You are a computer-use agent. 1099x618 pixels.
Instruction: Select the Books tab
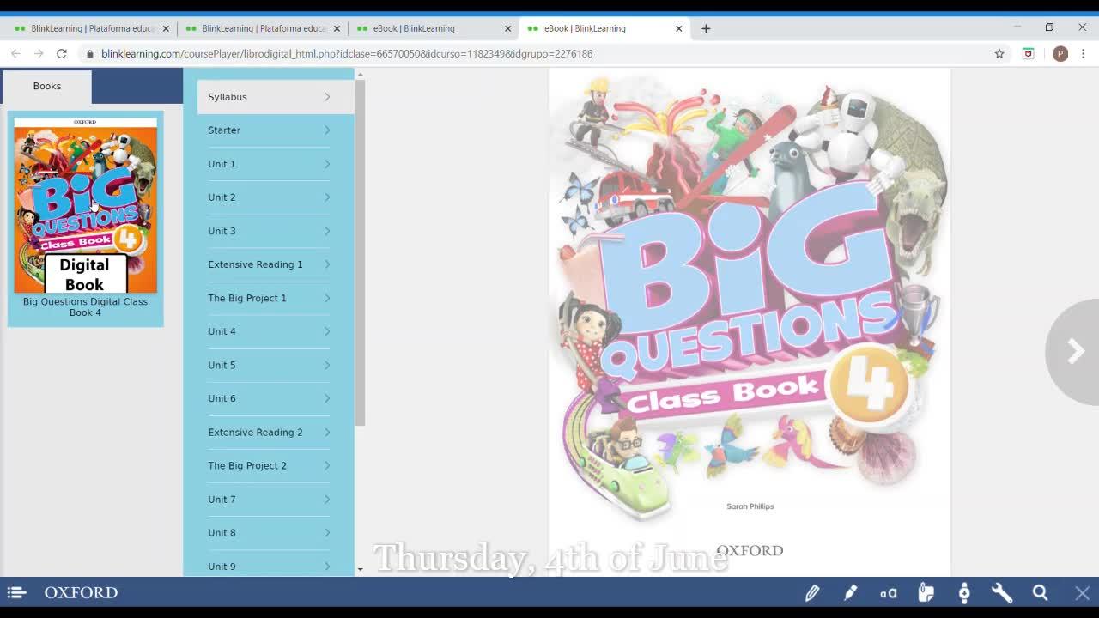47,86
